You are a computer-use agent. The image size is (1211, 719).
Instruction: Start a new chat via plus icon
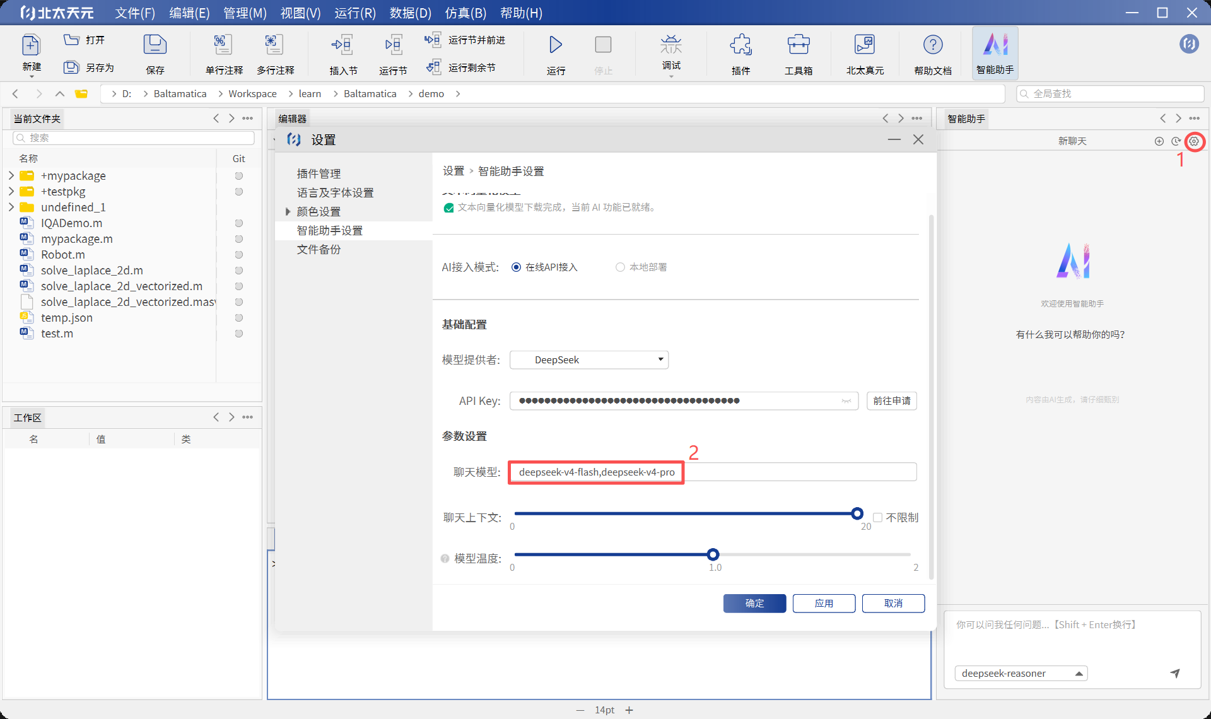coord(1159,141)
